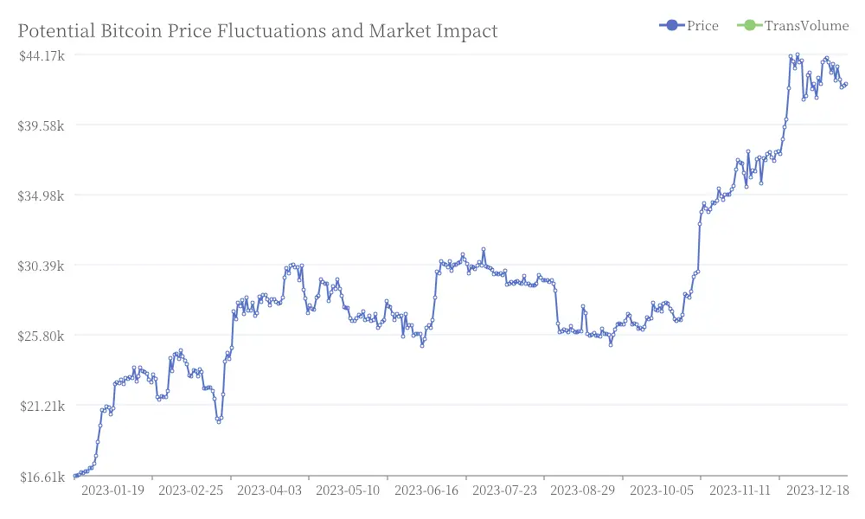Select the 2023-10-05 date axis label
Image resolution: width=865 pixels, height=519 pixels.
pyautogui.click(x=662, y=490)
